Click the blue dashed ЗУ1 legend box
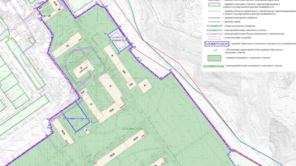This screenshot has height=166, width=296. pyautogui.click(x=217, y=44)
